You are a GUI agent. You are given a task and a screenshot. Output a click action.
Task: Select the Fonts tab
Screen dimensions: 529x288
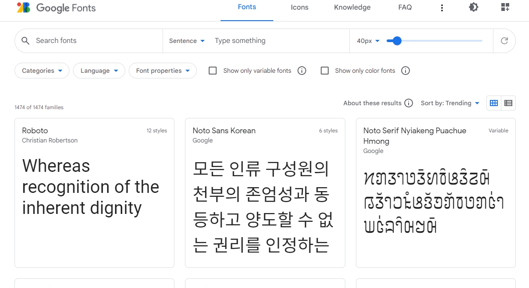(247, 7)
